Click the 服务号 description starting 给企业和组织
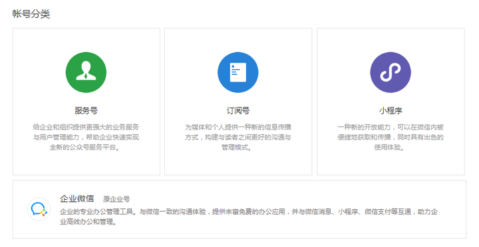The image size is (479, 247). (86, 137)
